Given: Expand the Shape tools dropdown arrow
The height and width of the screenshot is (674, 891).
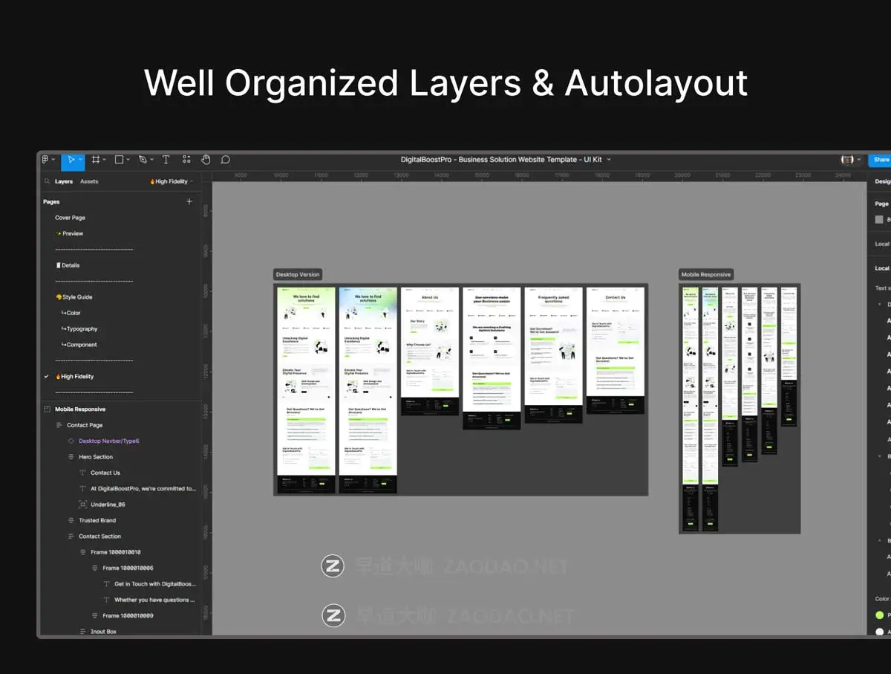Looking at the screenshot, I should [128, 159].
